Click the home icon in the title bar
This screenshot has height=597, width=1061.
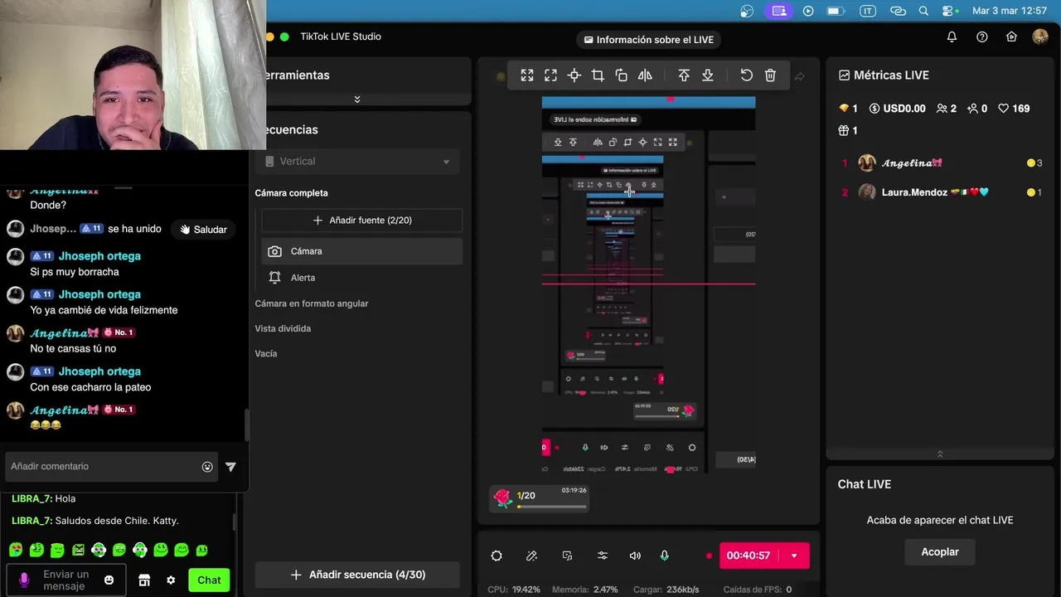[x=1011, y=36]
